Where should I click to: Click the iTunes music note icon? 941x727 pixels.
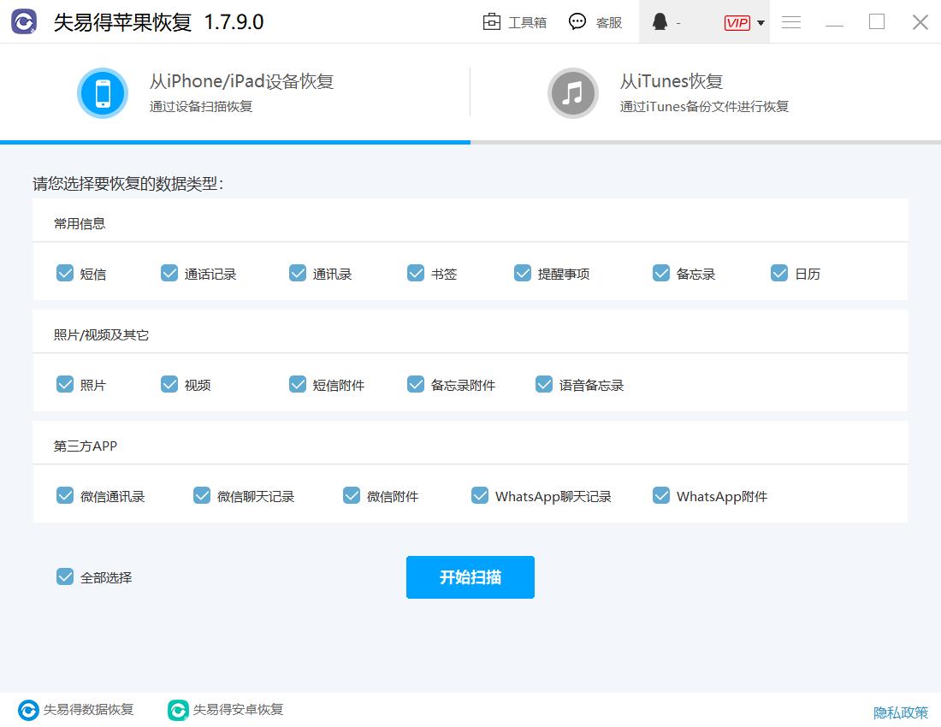click(573, 92)
